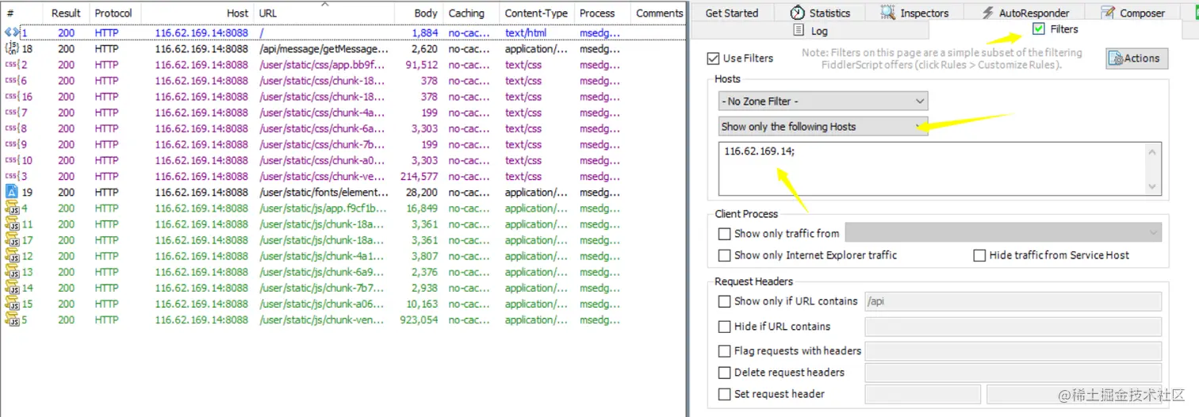
Task: Click the JS script icon of session 17
Action: coord(12,240)
